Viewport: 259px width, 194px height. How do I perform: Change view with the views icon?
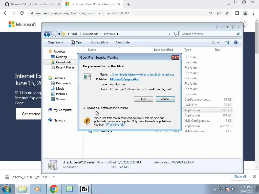click(212, 42)
